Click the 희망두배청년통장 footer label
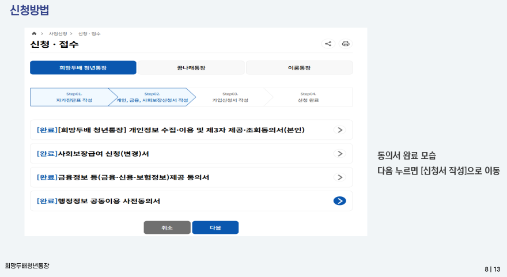The image size is (507, 277). (27, 265)
